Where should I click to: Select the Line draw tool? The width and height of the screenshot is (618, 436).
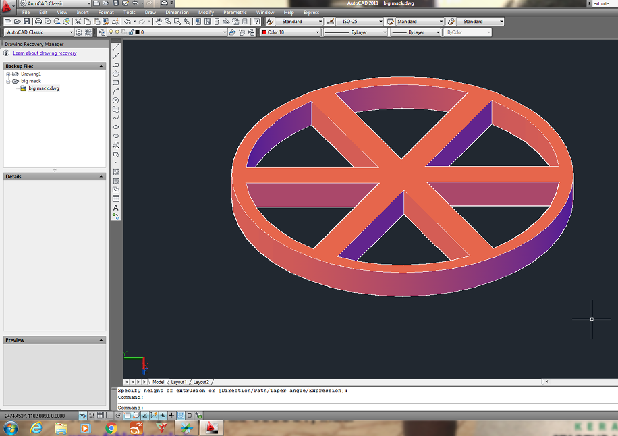tap(116, 47)
